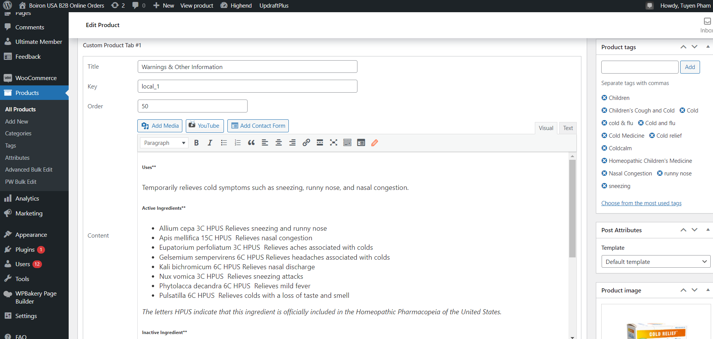
Task: Insert a bulleted list
Action: pyautogui.click(x=224, y=143)
